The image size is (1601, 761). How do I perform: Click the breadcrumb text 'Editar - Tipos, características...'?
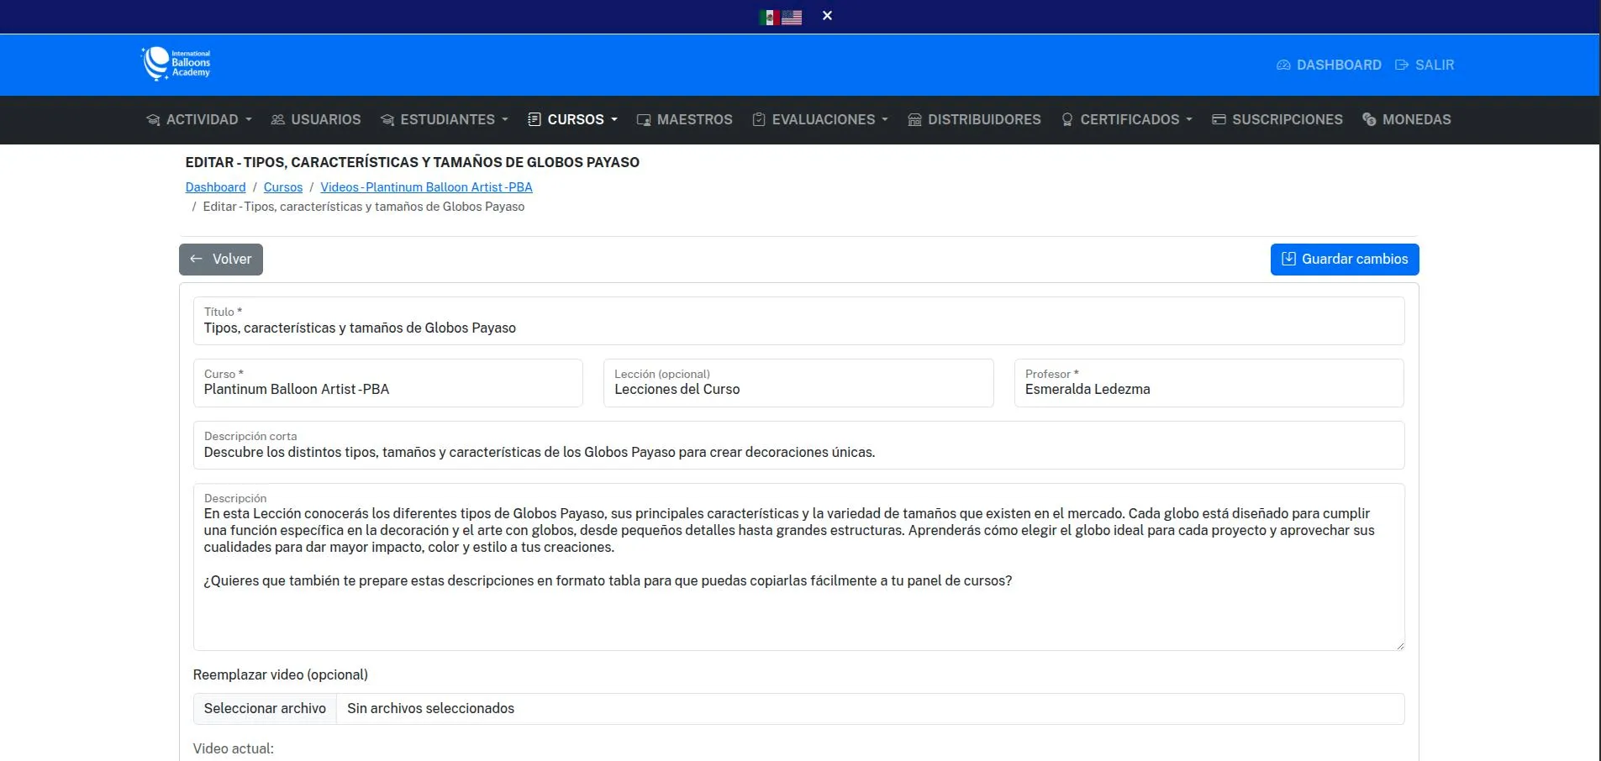point(364,207)
